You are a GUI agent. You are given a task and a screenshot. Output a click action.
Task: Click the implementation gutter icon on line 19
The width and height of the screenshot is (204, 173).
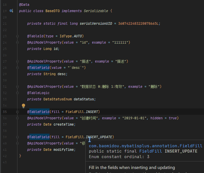tap(11, 11)
